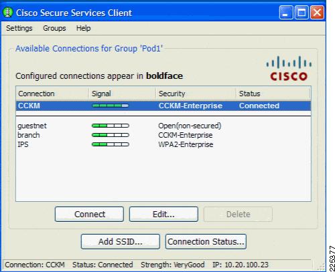335x272 pixels.
Task: Click status bar Strength: VeryGood
Action: [173, 265]
